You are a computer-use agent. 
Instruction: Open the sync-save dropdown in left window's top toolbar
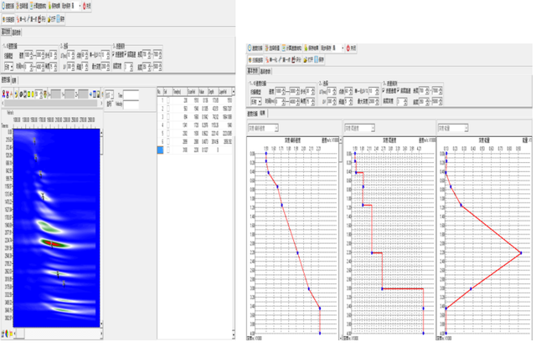point(80,6)
